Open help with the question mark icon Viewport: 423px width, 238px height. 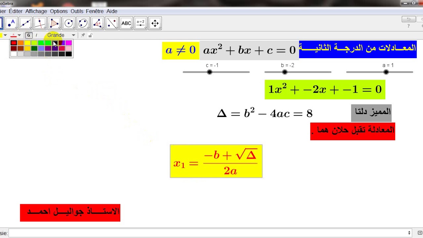point(408,26)
